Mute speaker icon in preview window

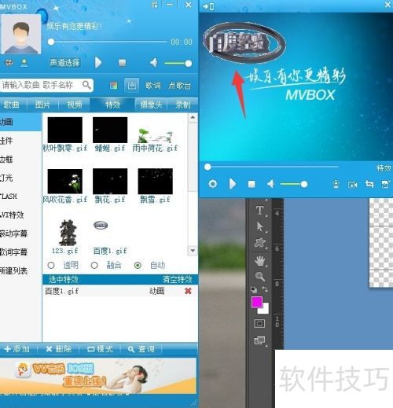271,184
